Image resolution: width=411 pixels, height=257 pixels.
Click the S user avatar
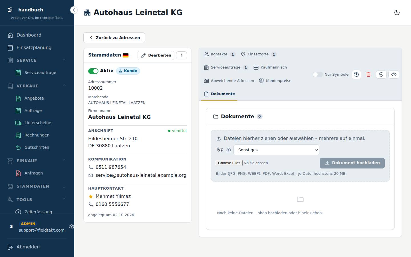(x=11, y=226)
